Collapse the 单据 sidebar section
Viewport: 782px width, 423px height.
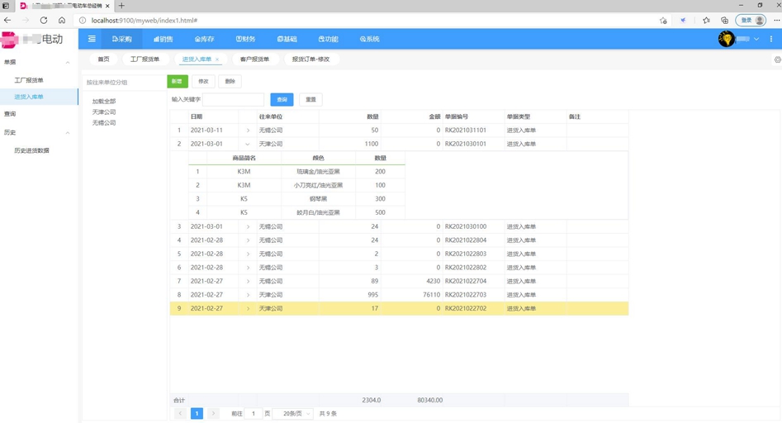[x=68, y=62]
